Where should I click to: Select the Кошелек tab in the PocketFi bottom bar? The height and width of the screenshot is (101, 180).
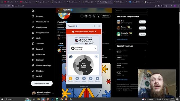coord(91,79)
